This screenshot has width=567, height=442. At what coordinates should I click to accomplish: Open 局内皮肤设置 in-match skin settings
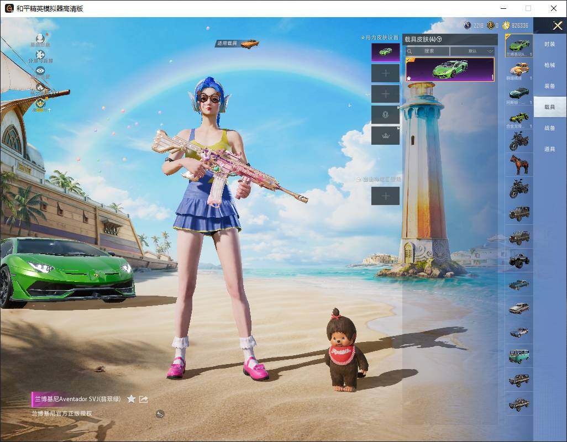[x=380, y=38]
